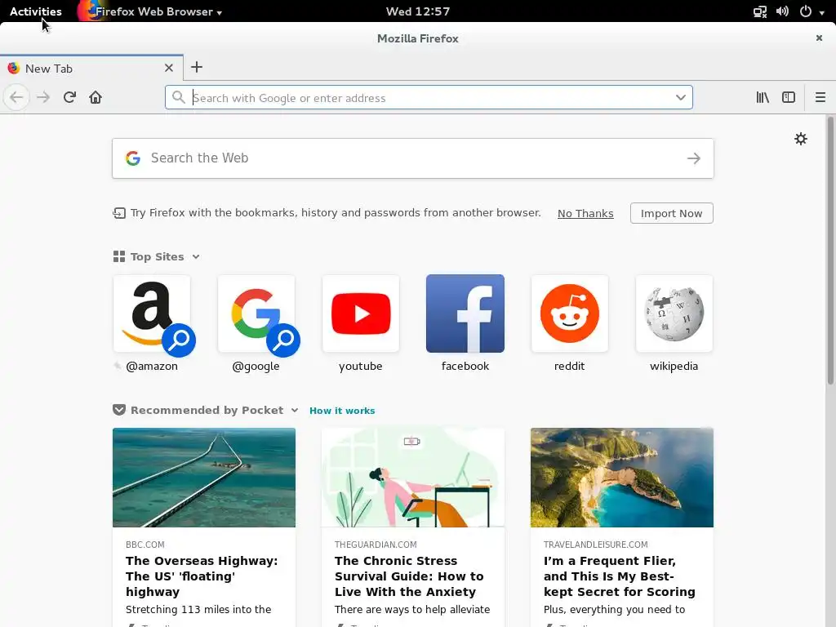Image resolution: width=836 pixels, height=627 pixels.
Task: Open new tab preferences gear icon
Action: [x=801, y=139]
